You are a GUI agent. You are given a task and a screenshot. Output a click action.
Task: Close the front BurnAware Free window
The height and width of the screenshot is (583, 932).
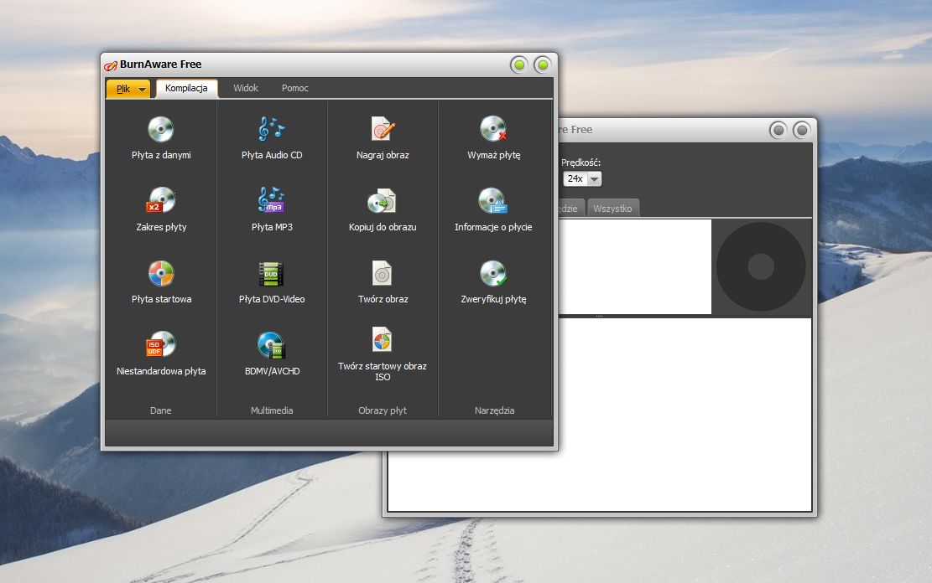(x=542, y=64)
